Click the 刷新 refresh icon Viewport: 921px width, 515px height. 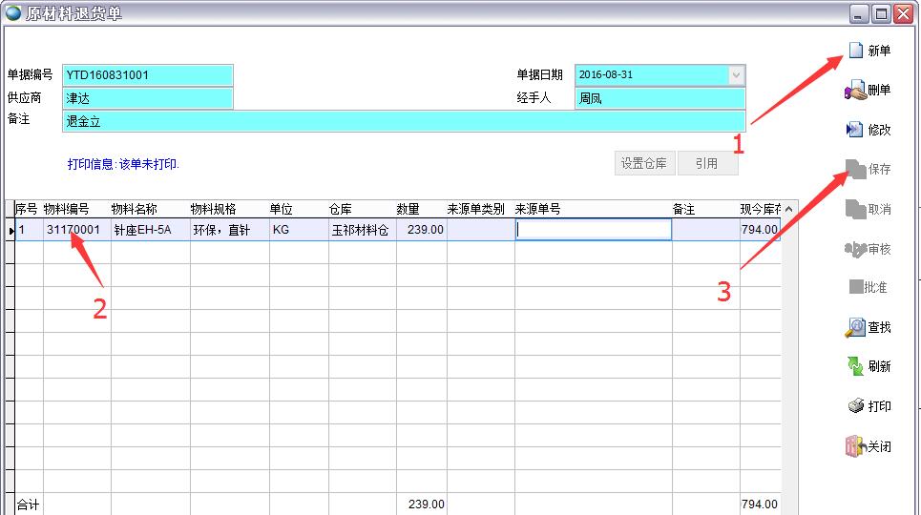pos(855,366)
